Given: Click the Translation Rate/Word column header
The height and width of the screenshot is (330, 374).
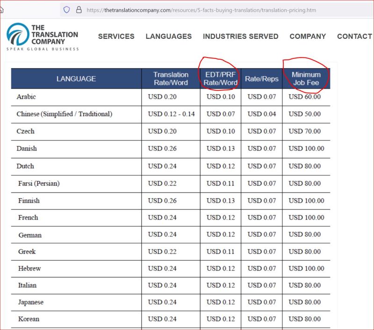Looking at the screenshot, I should coord(171,79).
